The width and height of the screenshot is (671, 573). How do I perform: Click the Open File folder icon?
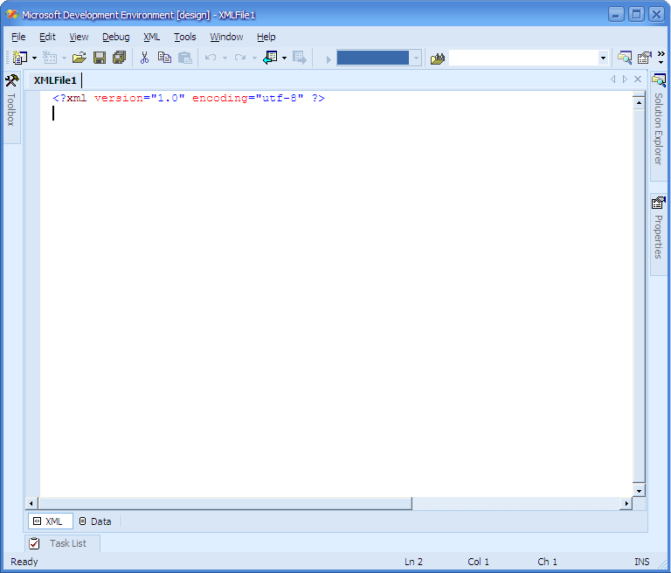79,58
